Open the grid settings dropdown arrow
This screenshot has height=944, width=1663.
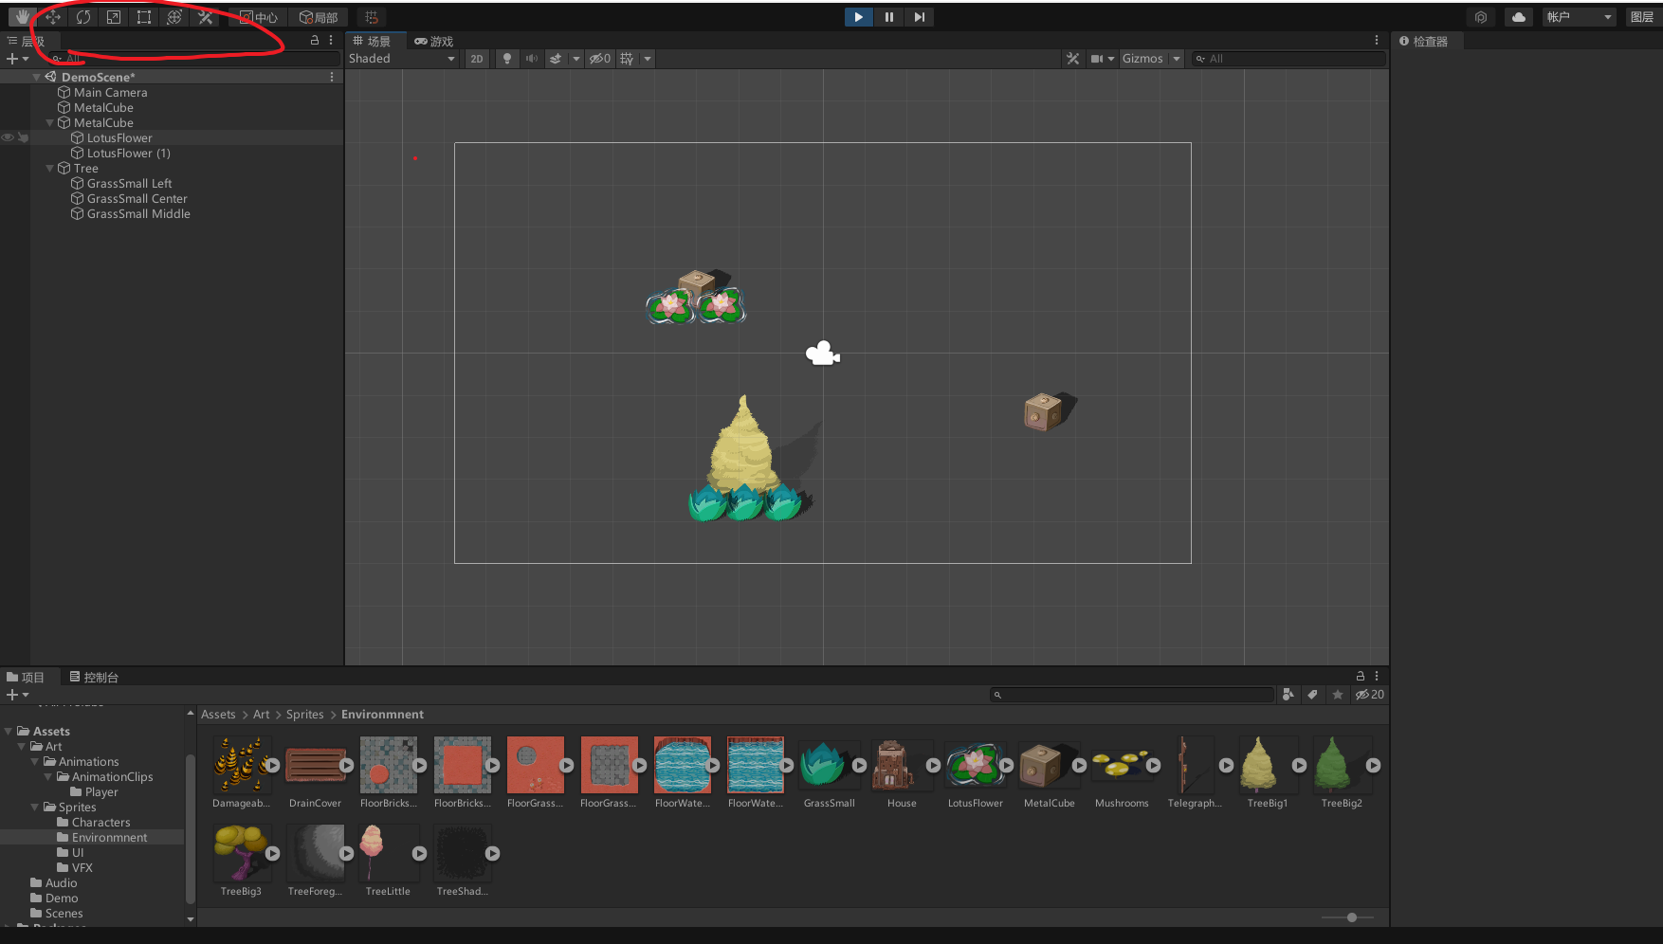[648, 59]
